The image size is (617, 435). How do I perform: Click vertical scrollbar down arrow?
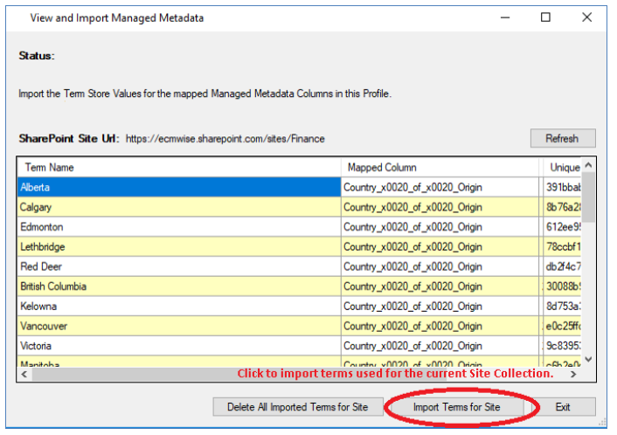[588, 358]
